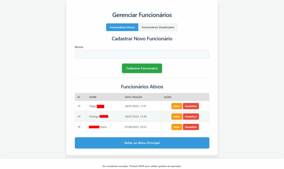Viewport: 284px width, 169px height.
Task: Open the Funcionários Desativados tab
Action: click(158, 27)
